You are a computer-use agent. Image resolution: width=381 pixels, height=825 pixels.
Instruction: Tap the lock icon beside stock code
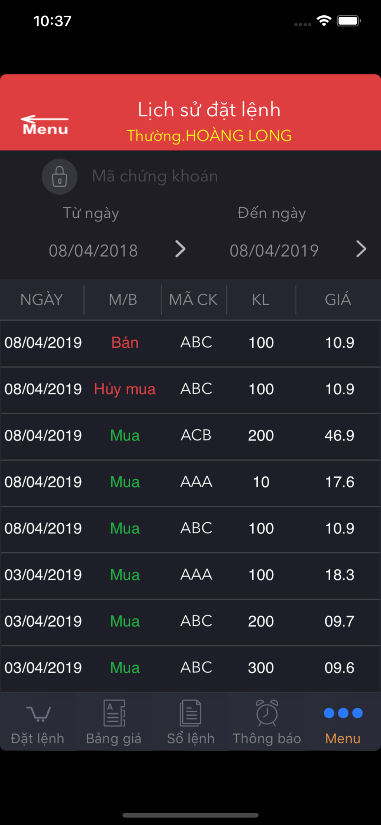coord(60,177)
